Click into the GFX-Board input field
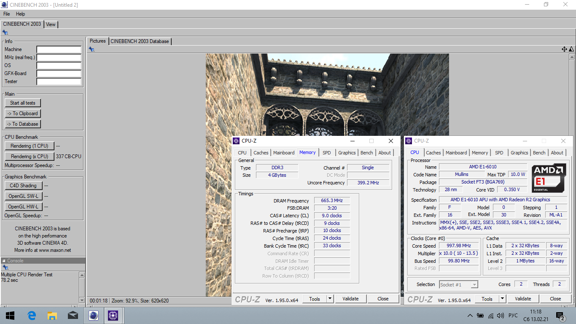 pyautogui.click(x=59, y=74)
